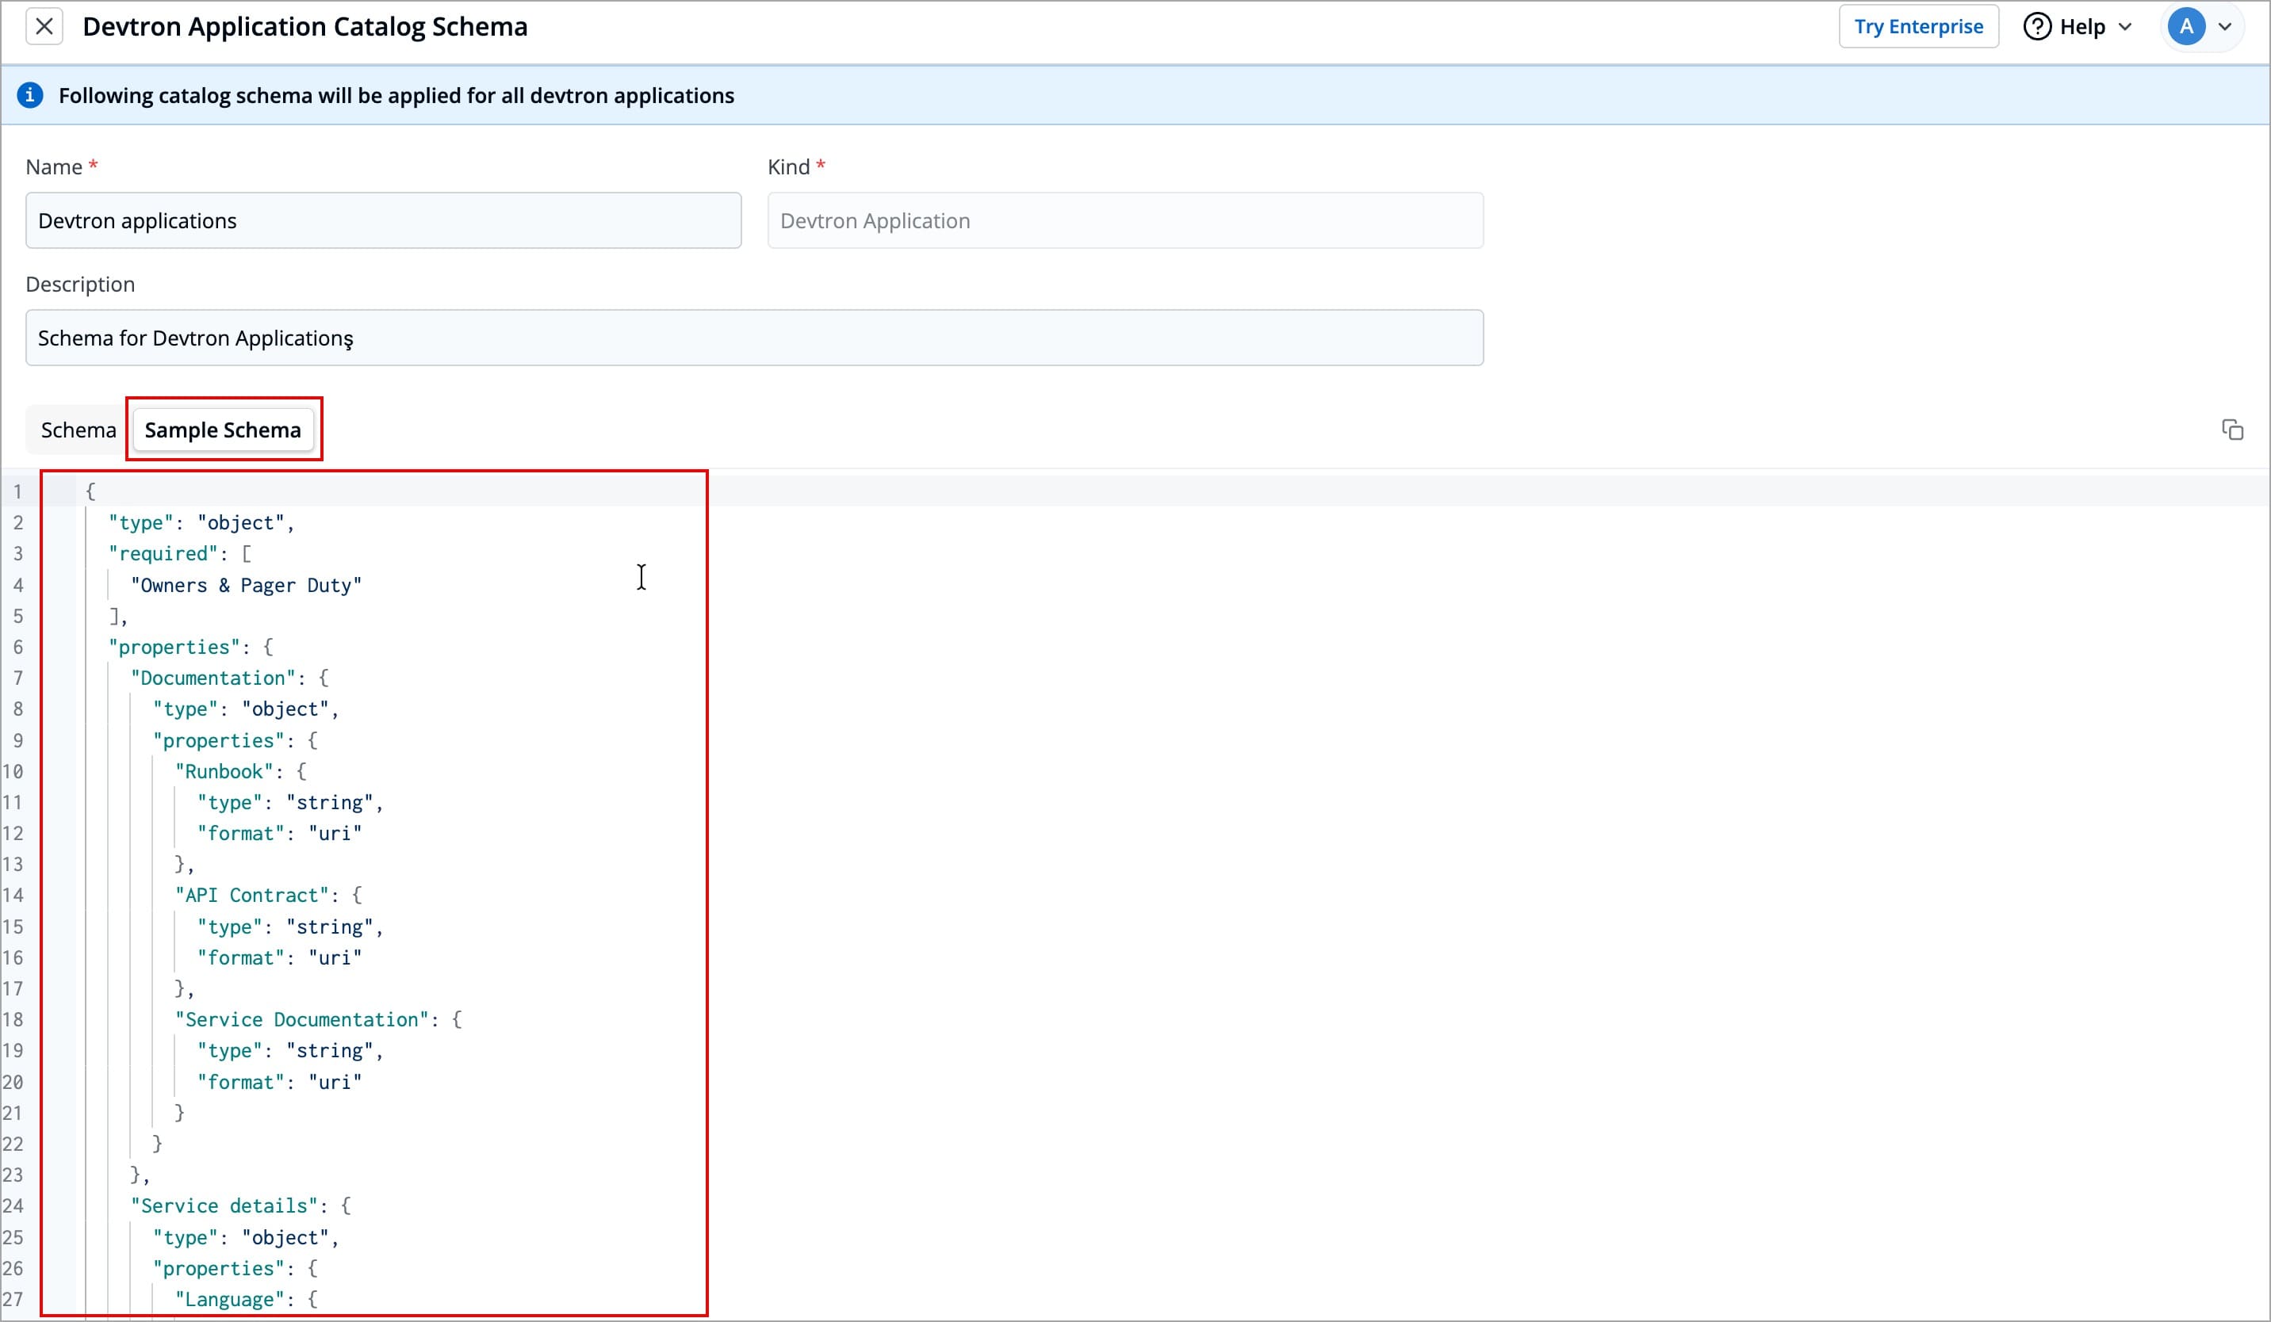Click the blue avatar icon labeled A

coord(2187,26)
